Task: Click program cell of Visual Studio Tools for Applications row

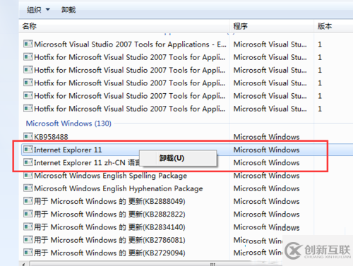Action: click(270, 44)
